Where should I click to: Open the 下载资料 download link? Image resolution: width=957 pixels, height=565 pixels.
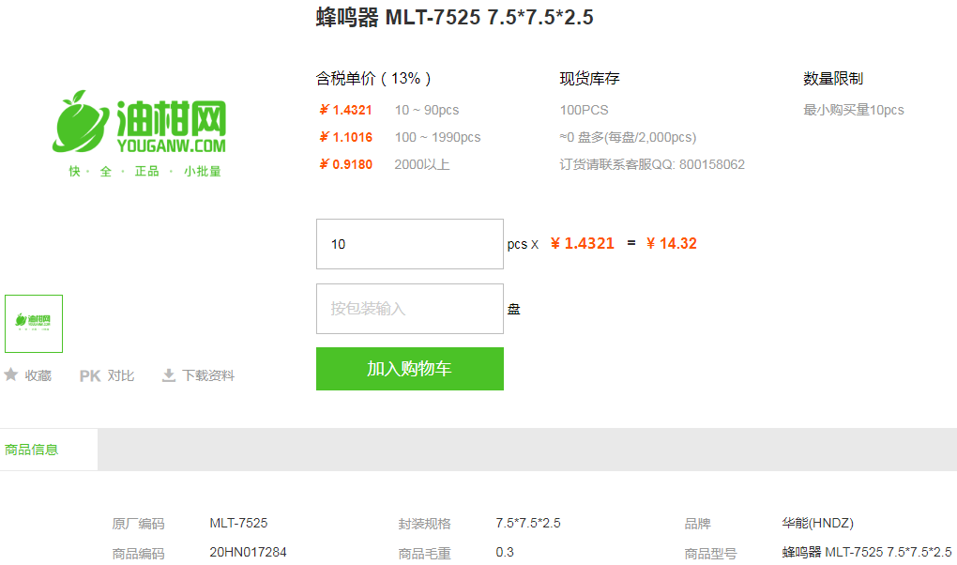(x=208, y=375)
